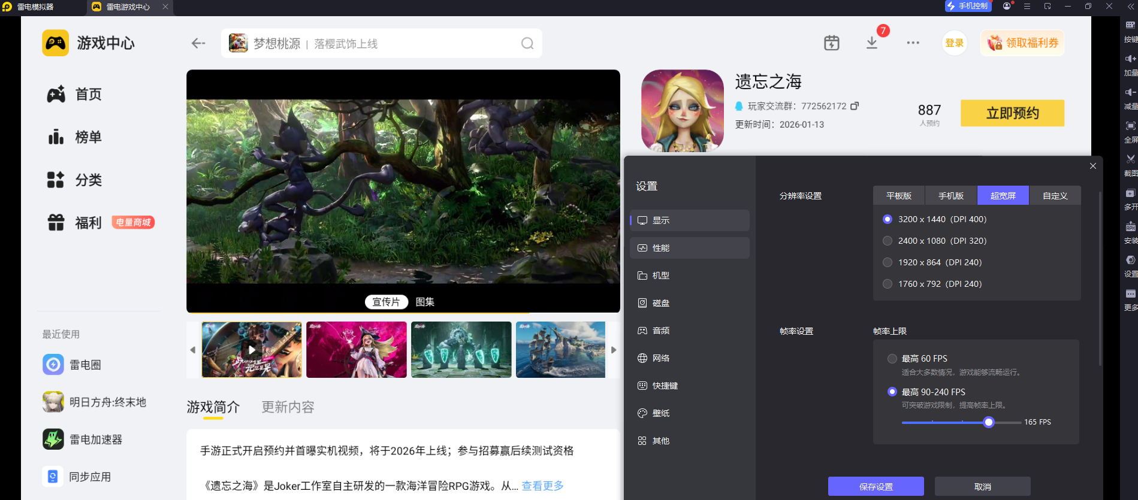
Task: Show next thumbnails with right arrow
Action: [614, 350]
